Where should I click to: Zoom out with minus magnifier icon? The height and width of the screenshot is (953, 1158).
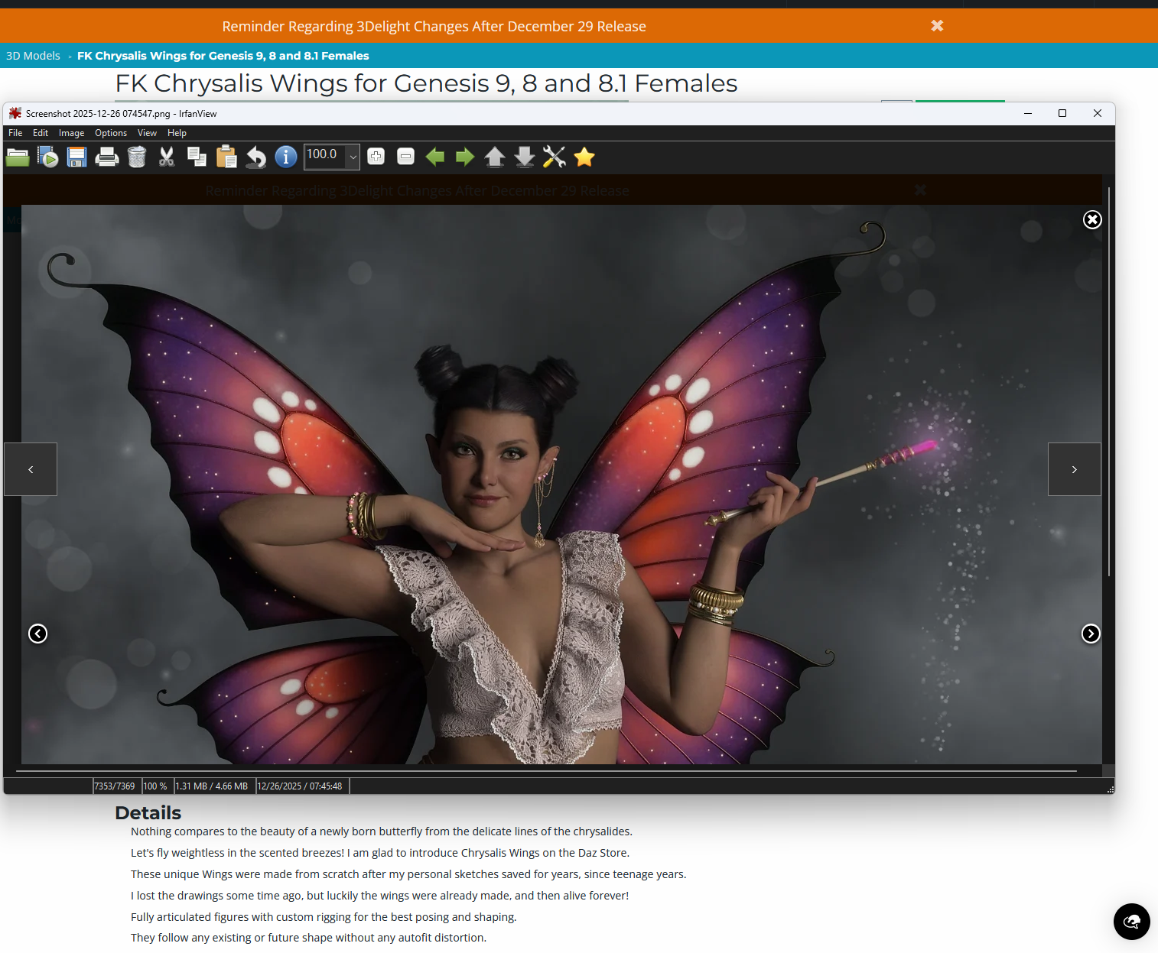pos(405,157)
